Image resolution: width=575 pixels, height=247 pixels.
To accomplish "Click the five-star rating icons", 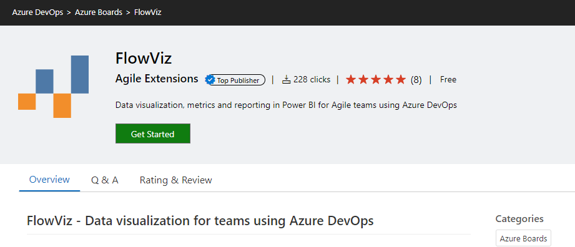I will point(376,79).
